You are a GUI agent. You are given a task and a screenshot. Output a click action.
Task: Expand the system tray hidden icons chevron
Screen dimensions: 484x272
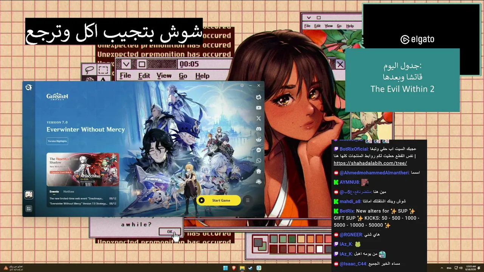(x=442, y=268)
